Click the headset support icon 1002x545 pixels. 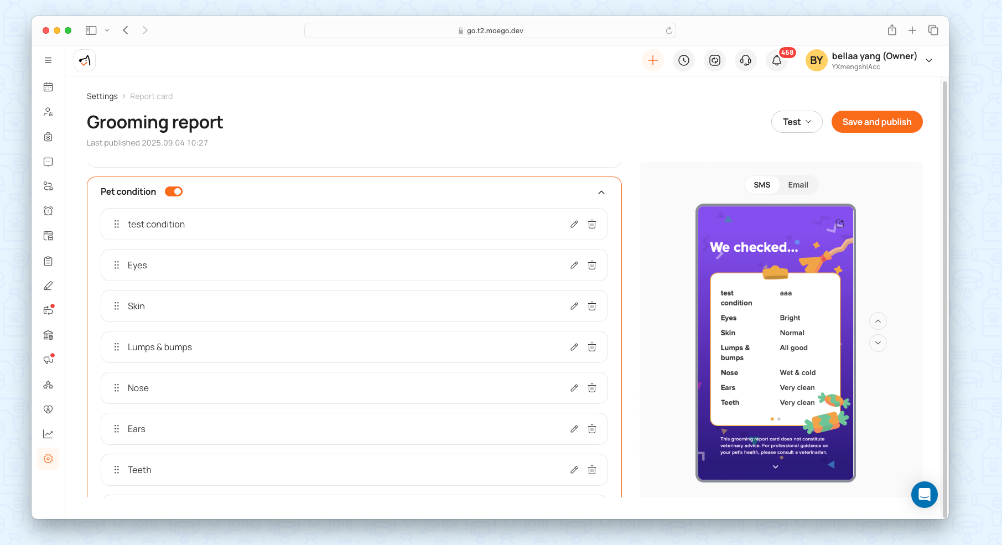745,60
